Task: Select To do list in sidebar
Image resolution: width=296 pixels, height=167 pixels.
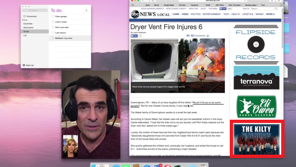Action: [35, 32]
